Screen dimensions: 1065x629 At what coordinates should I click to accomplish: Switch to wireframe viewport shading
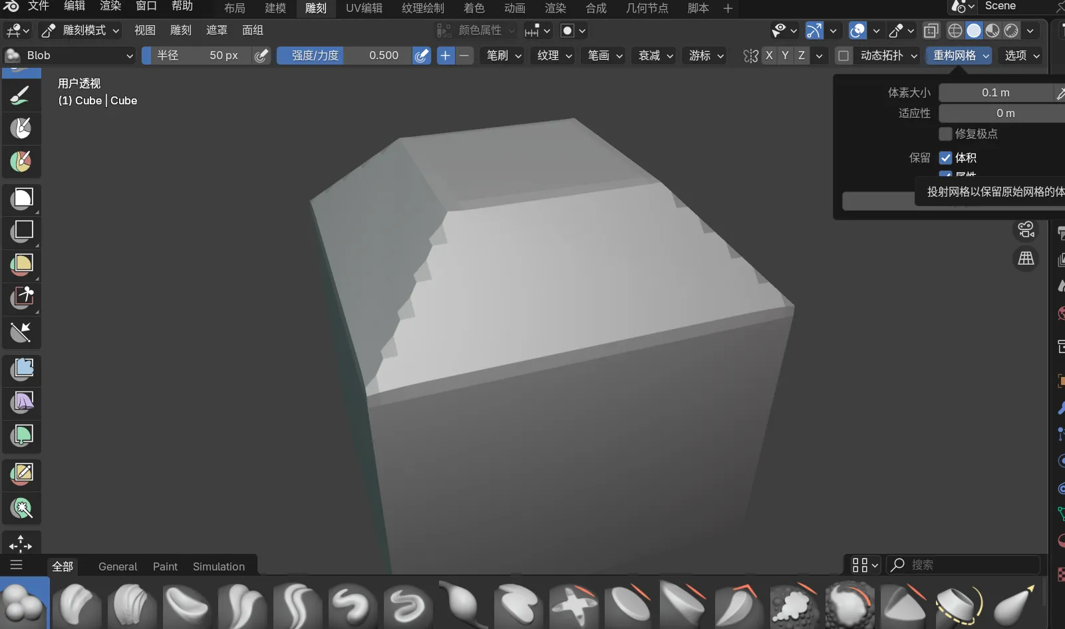[x=955, y=31]
